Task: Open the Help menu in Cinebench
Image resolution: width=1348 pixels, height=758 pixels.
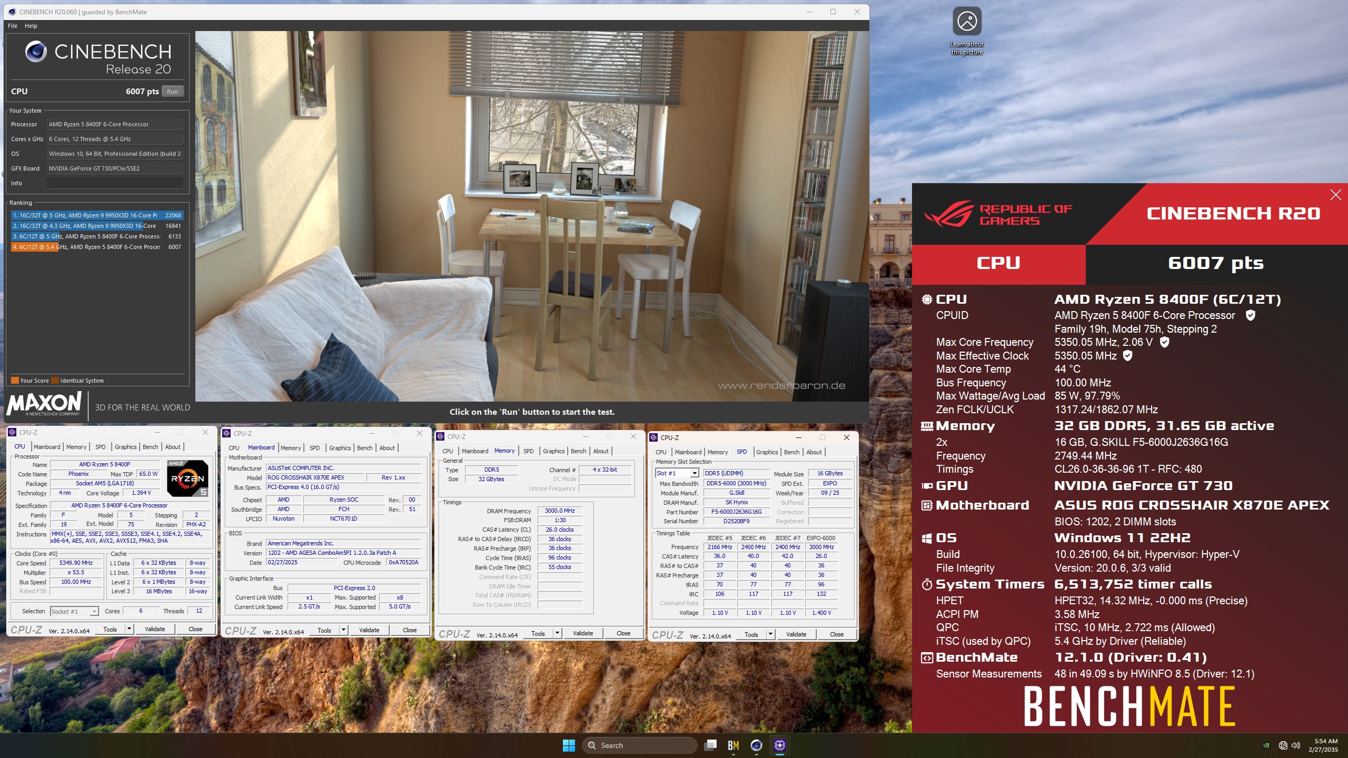Action: pos(31,26)
